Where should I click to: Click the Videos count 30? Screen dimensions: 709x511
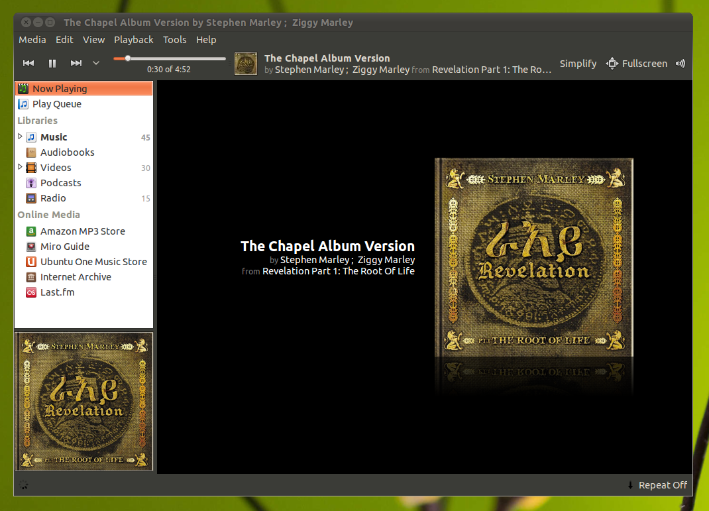[x=146, y=168]
